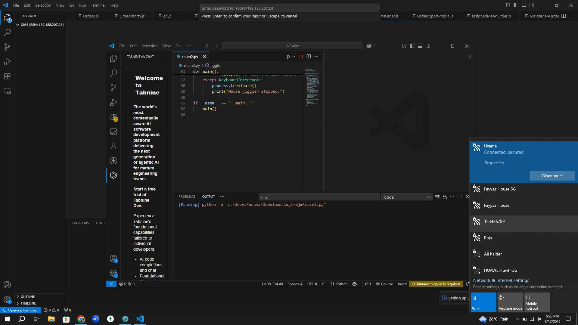This screenshot has height=325, width=578.
Task: Open Search icon in back VS Code activity bar
Action: pyautogui.click(x=7, y=32)
